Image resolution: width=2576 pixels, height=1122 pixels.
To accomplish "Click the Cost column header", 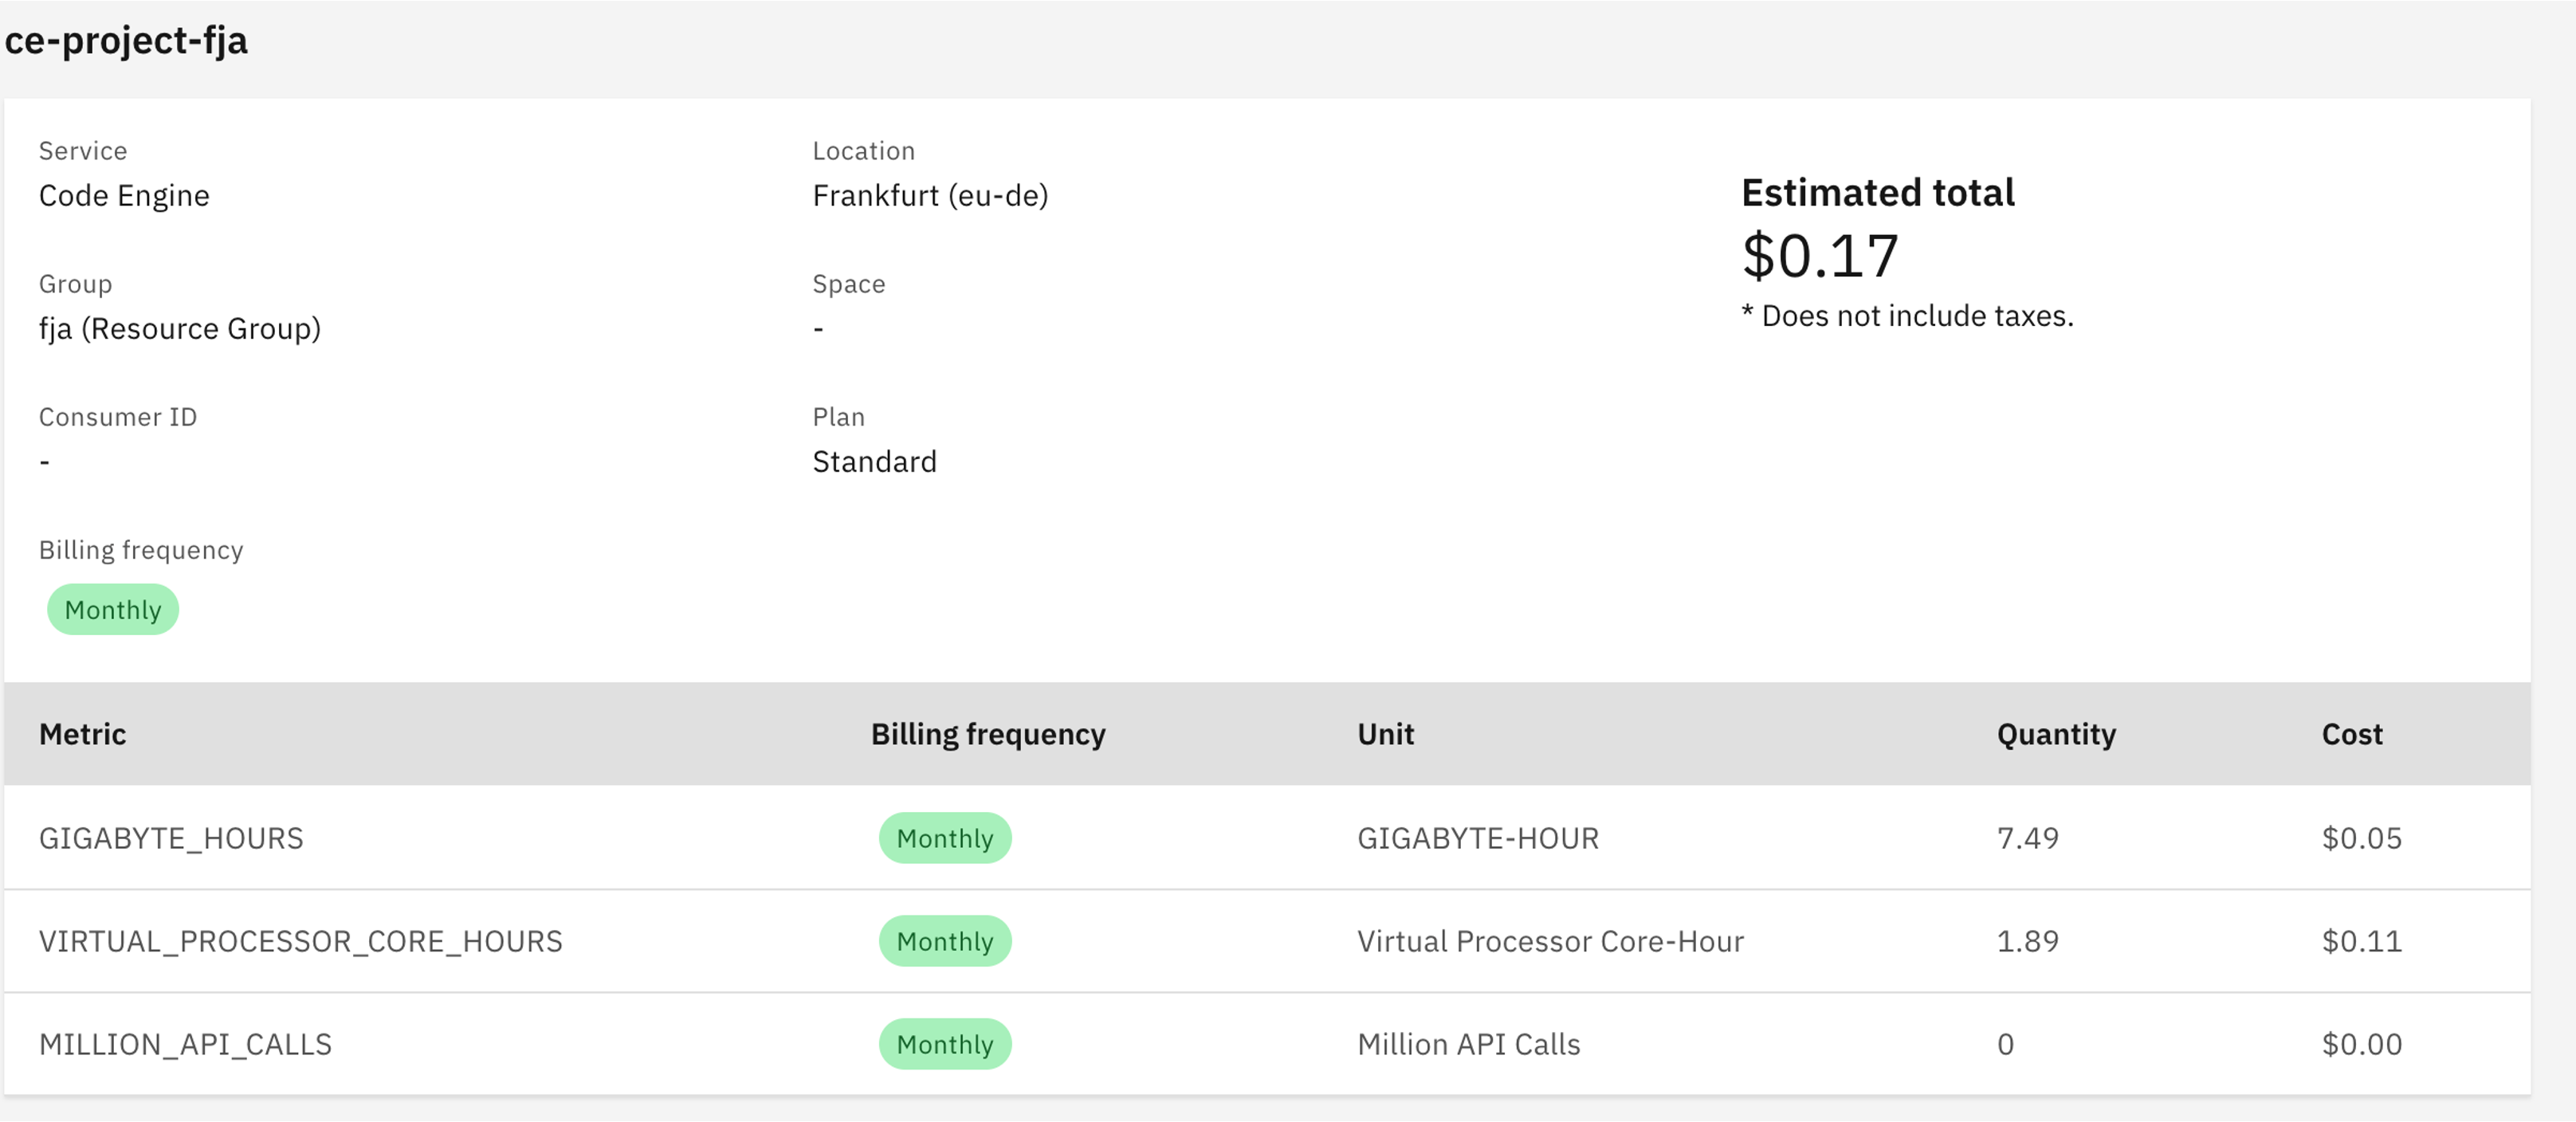I will click(2352, 734).
